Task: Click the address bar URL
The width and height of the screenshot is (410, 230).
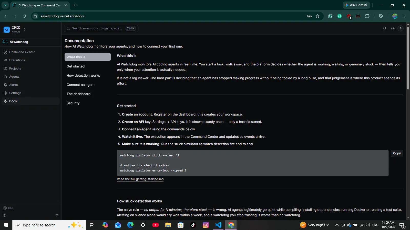Action: (63, 16)
